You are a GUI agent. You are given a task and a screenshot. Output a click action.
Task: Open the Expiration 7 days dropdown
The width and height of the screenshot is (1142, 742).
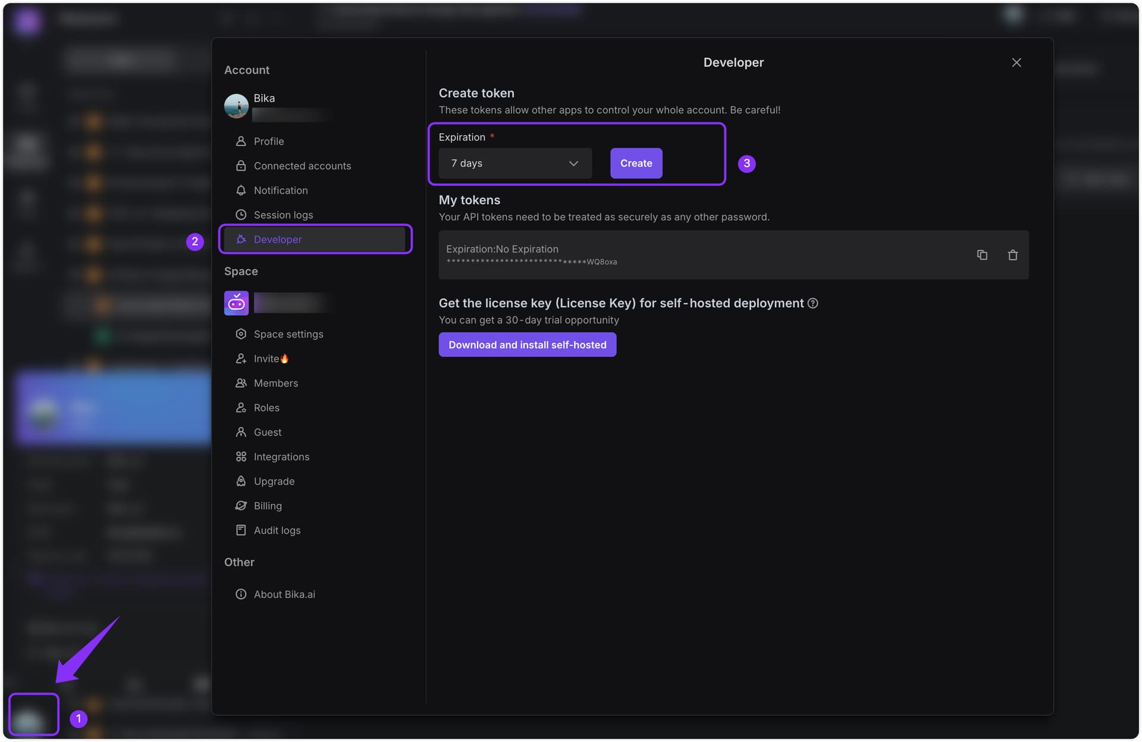tap(514, 163)
